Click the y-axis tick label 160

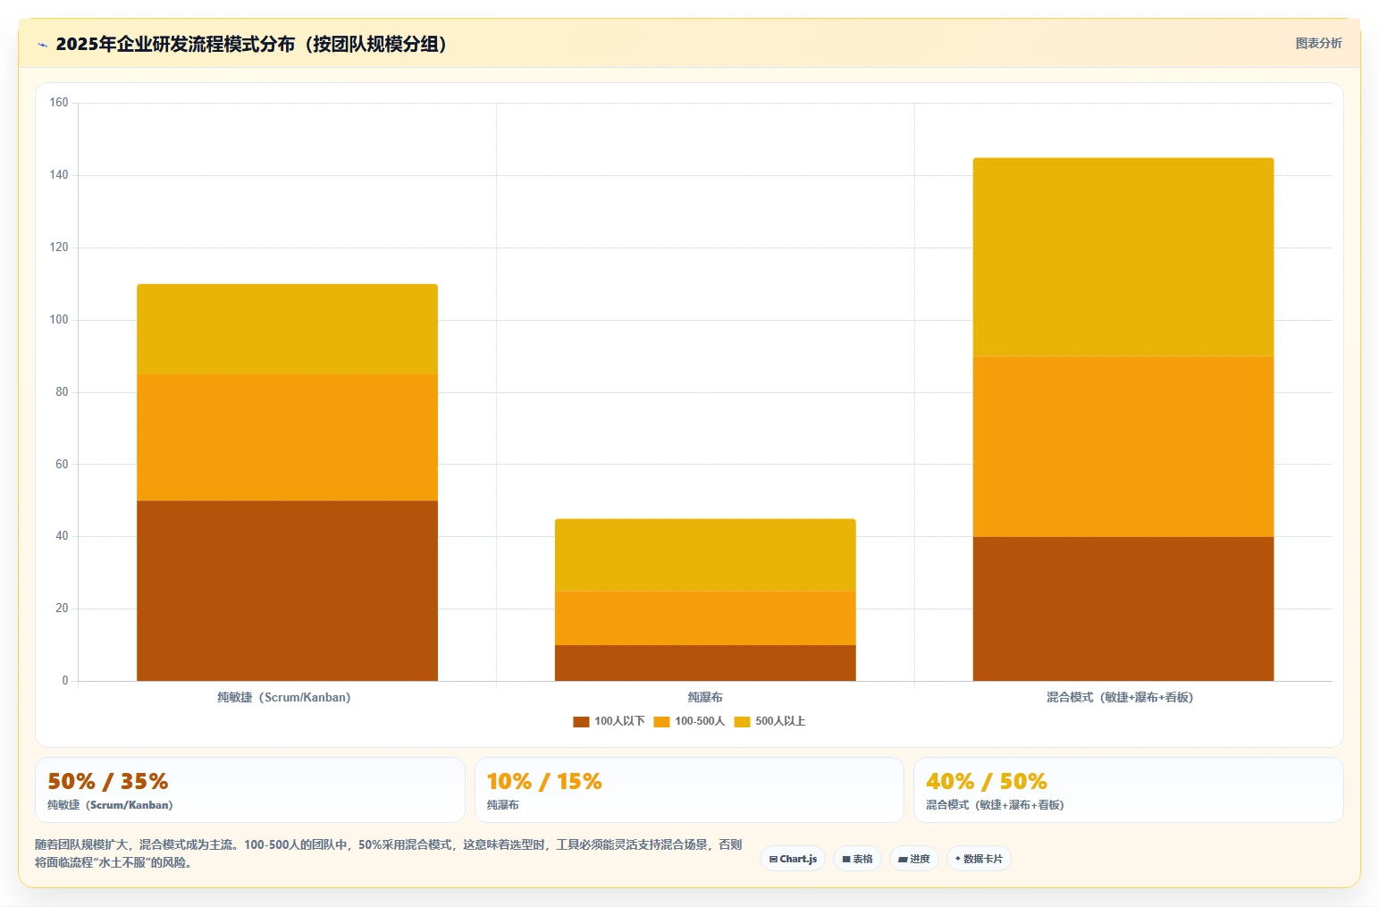coord(59,103)
